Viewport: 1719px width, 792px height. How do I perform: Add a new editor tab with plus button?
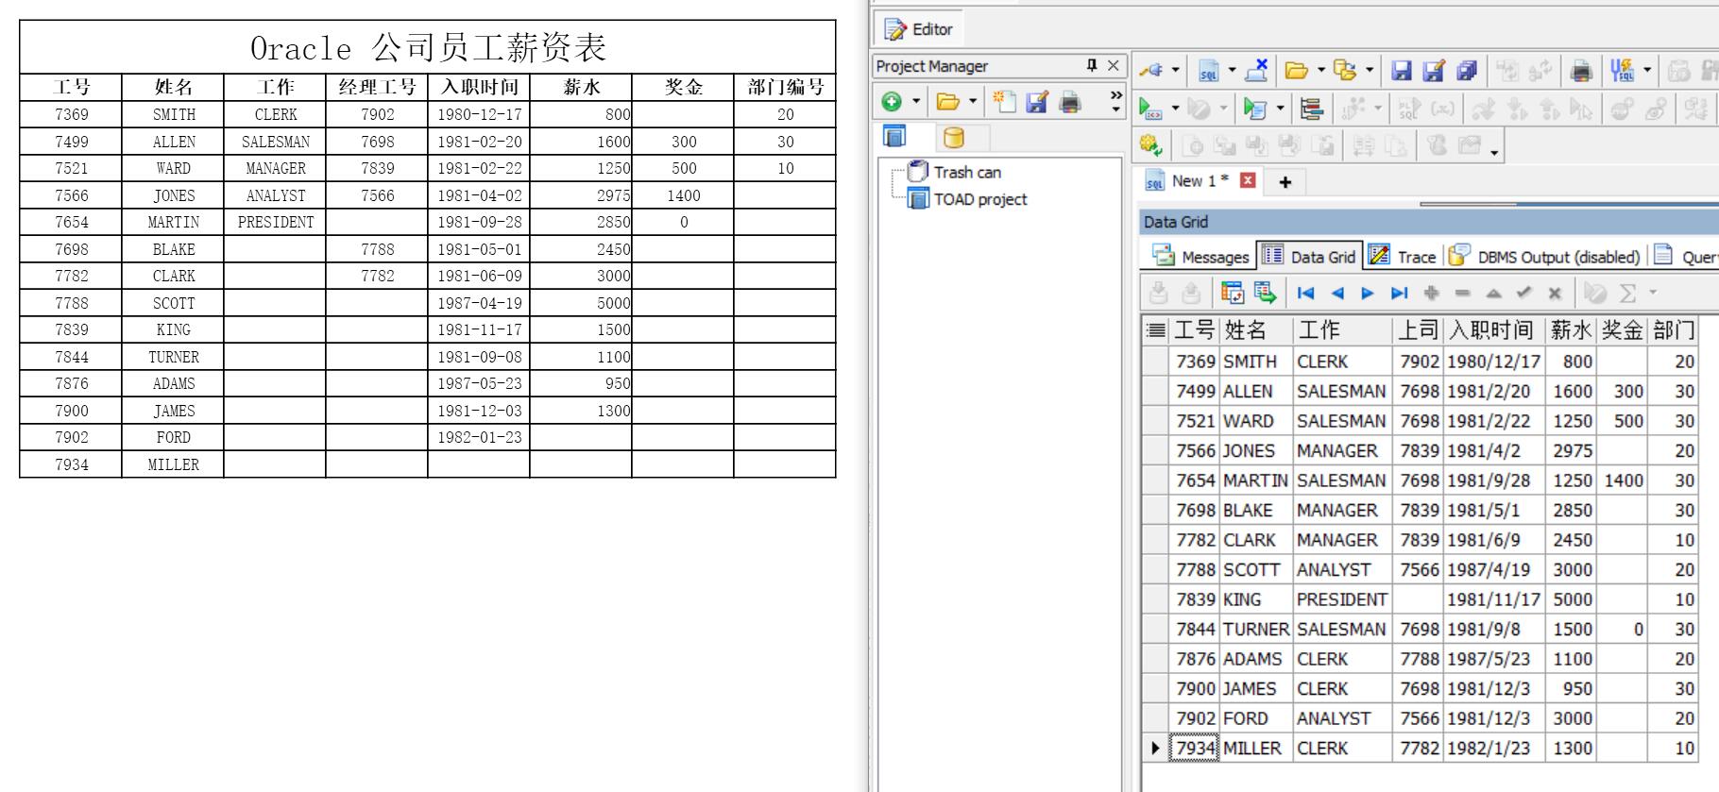pyautogui.click(x=1285, y=181)
